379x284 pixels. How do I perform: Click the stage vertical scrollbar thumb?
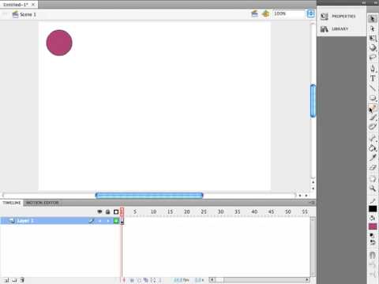pyautogui.click(x=313, y=101)
